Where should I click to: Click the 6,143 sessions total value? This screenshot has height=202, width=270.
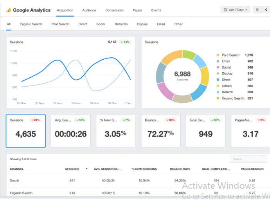tap(112, 42)
